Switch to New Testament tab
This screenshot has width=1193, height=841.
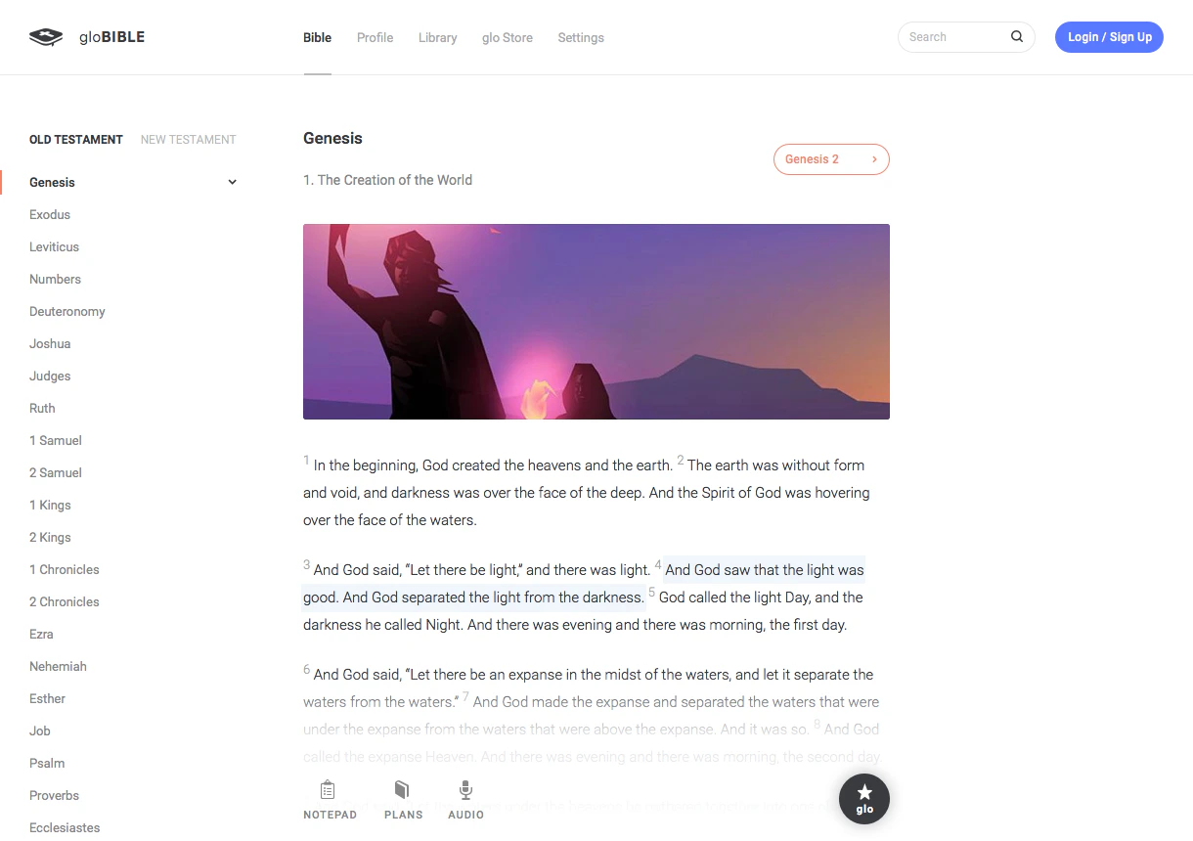click(189, 140)
